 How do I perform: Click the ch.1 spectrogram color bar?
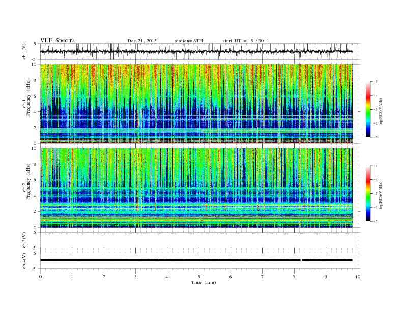pos(368,110)
